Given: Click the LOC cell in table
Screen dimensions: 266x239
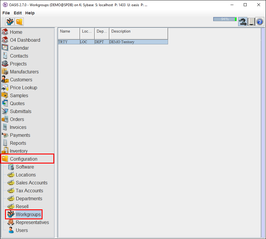Looking at the screenshot, I should (87, 42).
